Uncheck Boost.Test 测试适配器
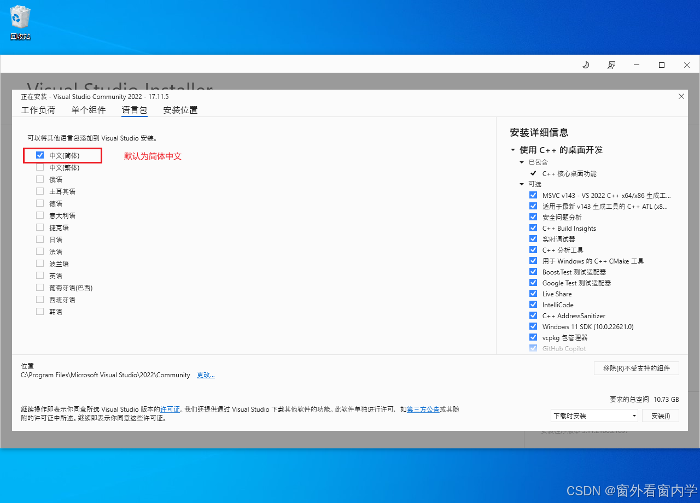 pos(533,272)
